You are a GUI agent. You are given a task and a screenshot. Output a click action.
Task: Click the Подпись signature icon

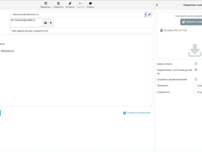(80, 4)
